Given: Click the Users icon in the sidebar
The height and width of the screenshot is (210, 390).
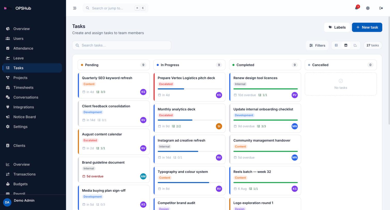Looking at the screenshot, I should 8,38.
